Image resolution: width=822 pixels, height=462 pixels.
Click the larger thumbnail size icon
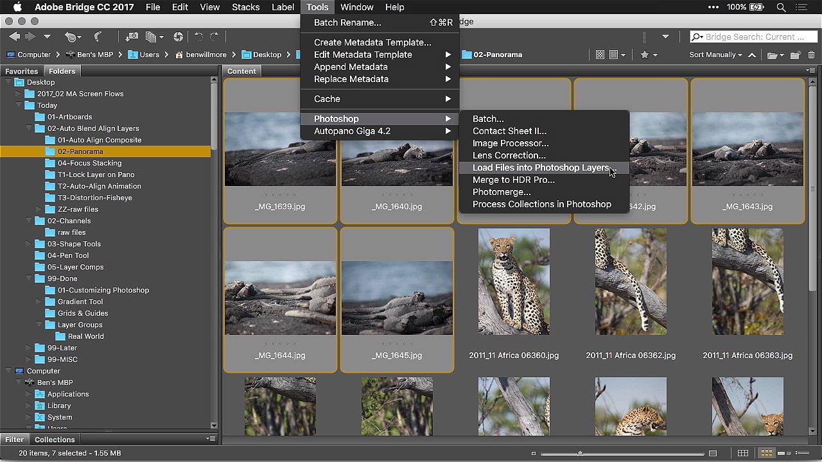click(712, 453)
